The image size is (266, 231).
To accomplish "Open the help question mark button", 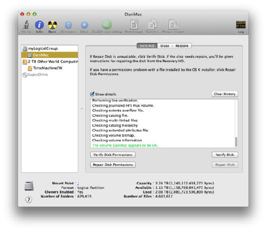I will [29, 200].
